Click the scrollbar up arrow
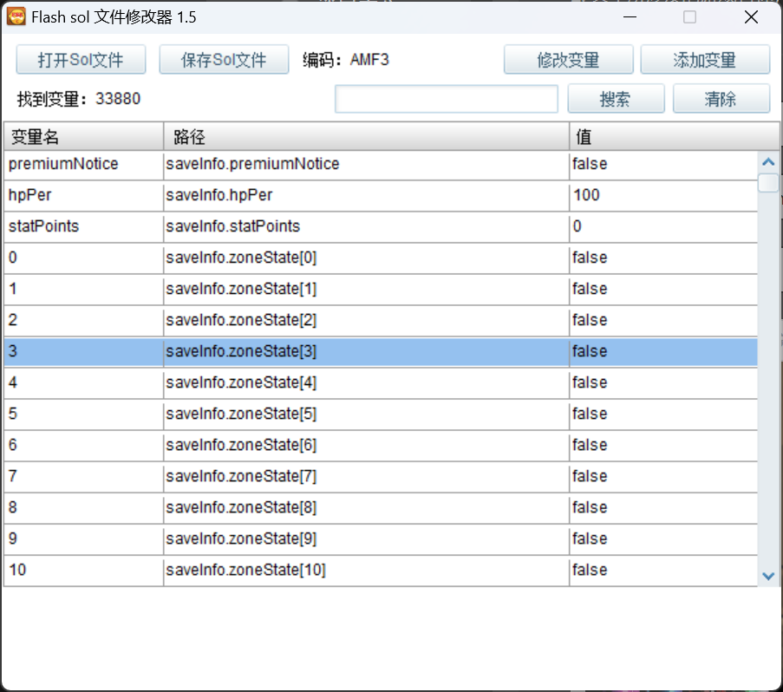Screen dimensions: 783x692 click(x=767, y=161)
